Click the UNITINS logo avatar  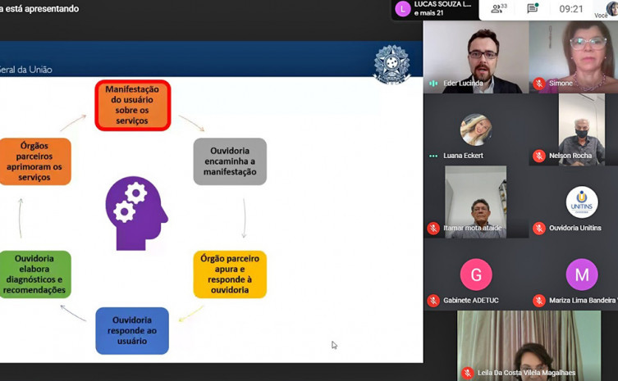click(x=581, y=202)
